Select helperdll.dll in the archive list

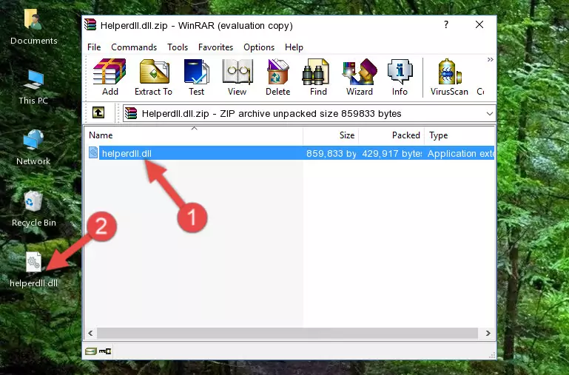[x=127, y=153]
